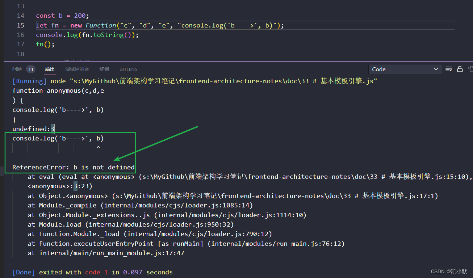Click line number 13 in the gutter
This screenshot has width=473, height=278.
pyautogui.click(x=21, y=6)
